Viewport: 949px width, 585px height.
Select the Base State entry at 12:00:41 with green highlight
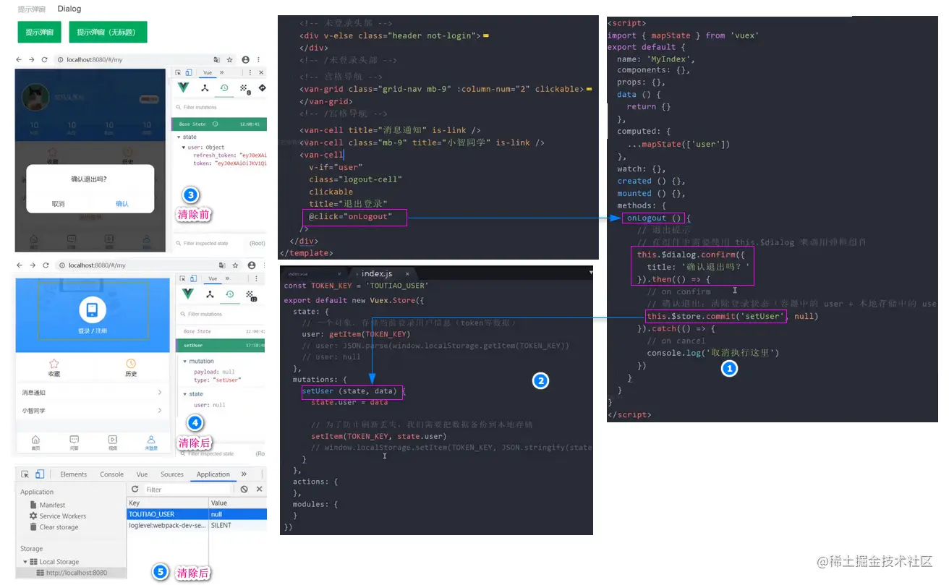coord(219,124)
